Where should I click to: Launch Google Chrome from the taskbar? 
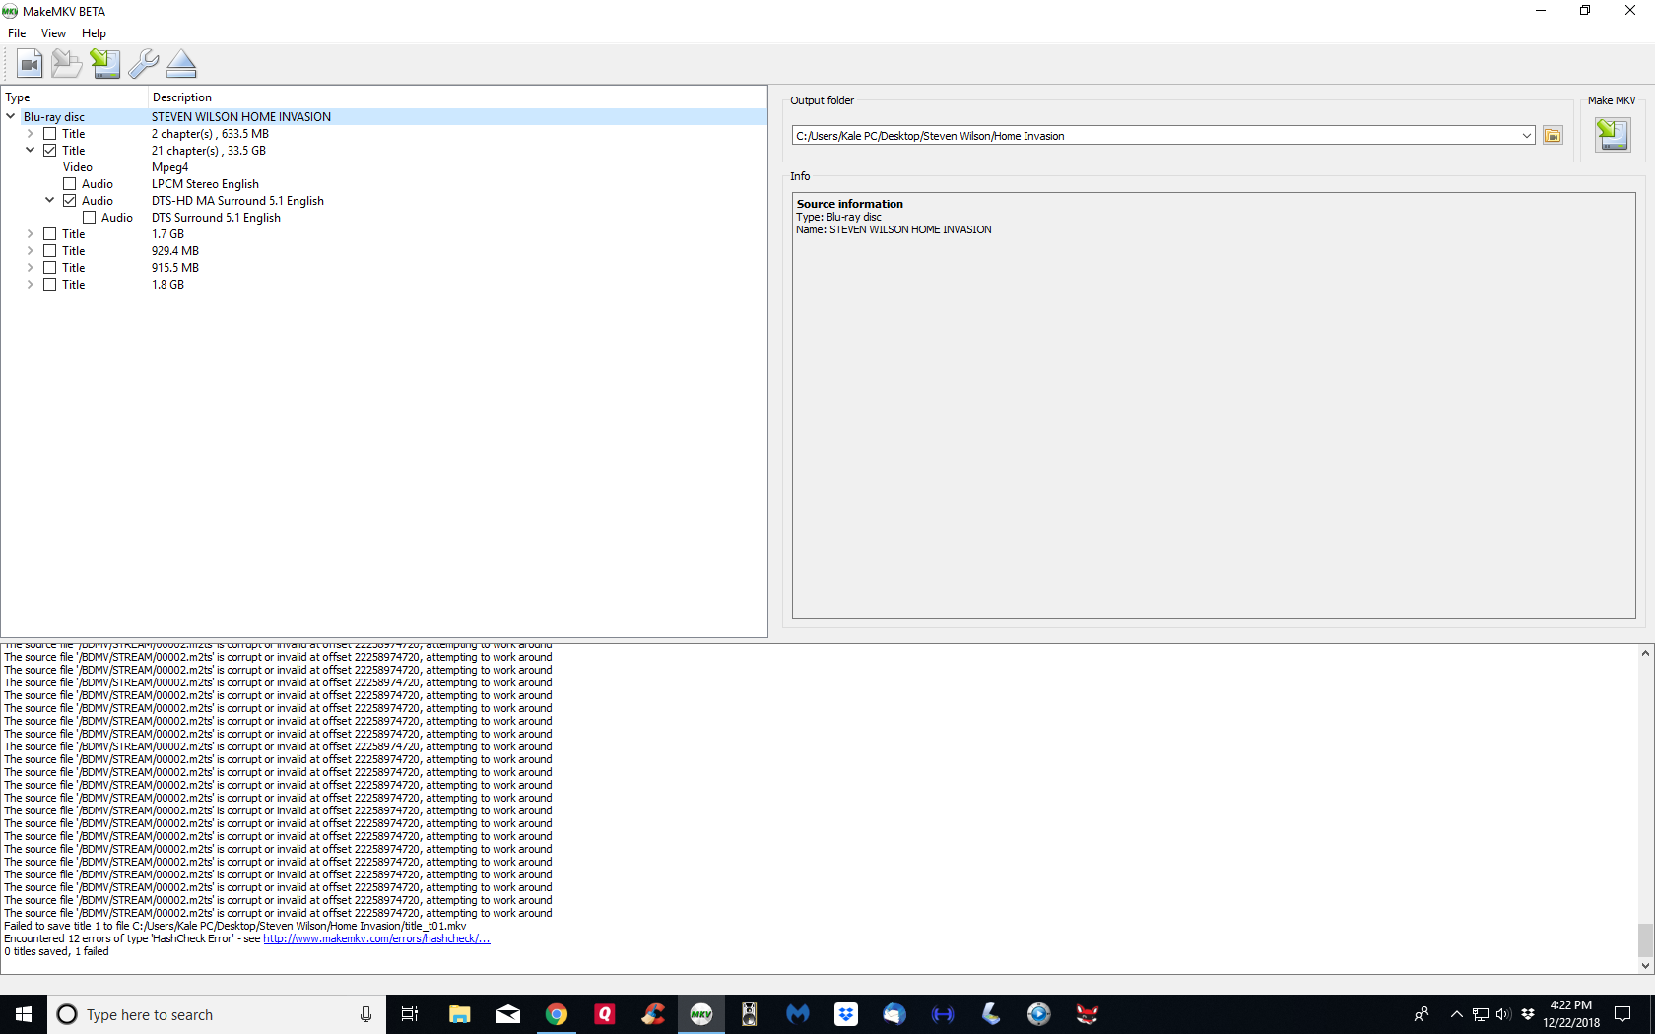pyautogui.click(x=557, y=1014)
